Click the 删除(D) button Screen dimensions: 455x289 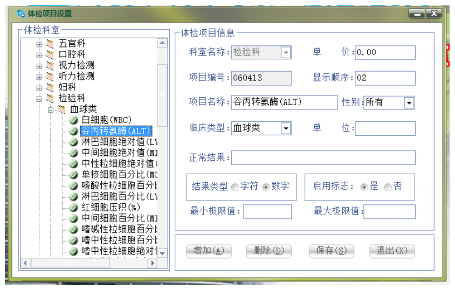269,251
